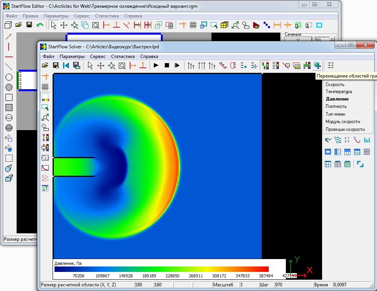The image size is (377, 291).
Task: Click the pressure color scale gradient bar
Action: tap(161, 269)
